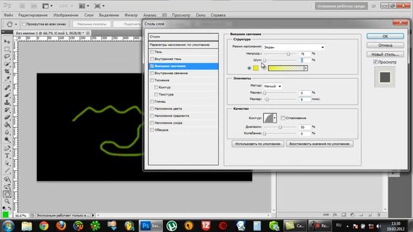Viewport: 413px width, 232px height.
Task: Open the Режим наложения dropdown
Action: coord(294,47)
